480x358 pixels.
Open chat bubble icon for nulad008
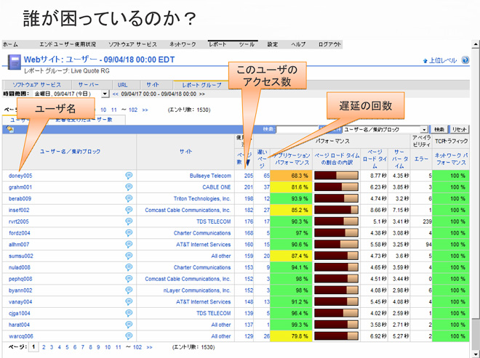coord(129,267)
